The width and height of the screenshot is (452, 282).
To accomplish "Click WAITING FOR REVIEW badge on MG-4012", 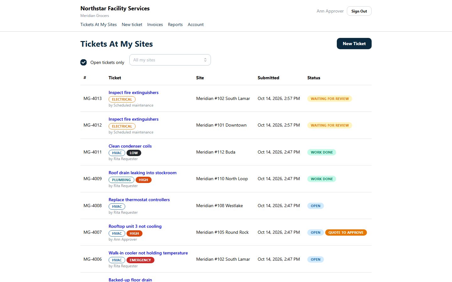I will 330,125.
